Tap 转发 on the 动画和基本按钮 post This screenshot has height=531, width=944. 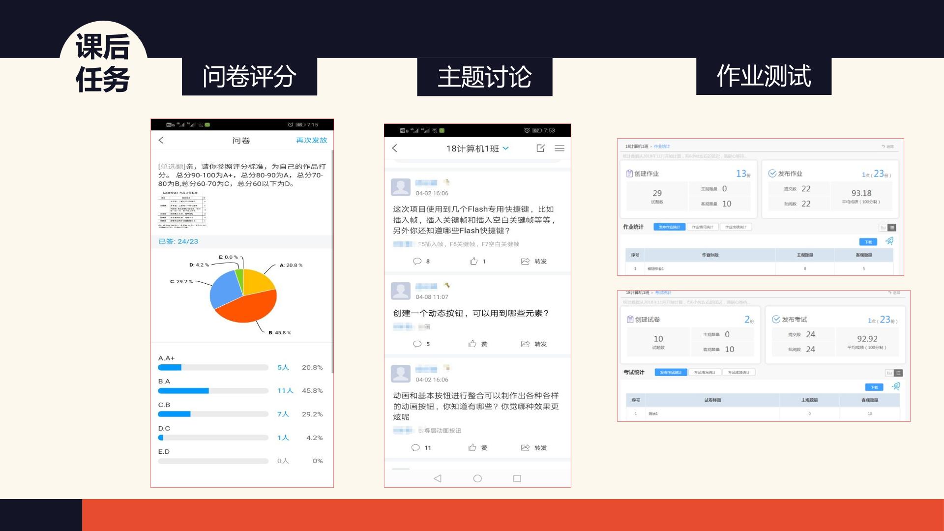534,447
